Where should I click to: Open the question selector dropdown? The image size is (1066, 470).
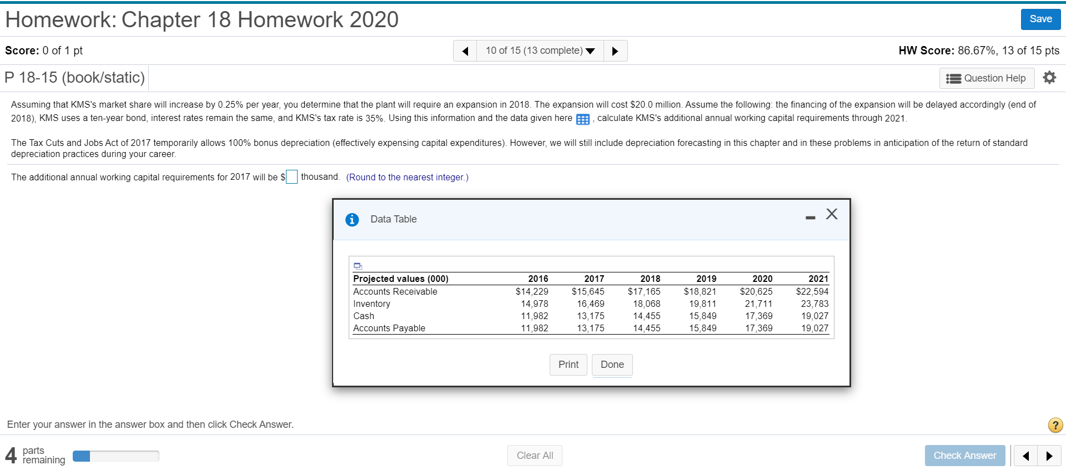(x=540, y=51)
